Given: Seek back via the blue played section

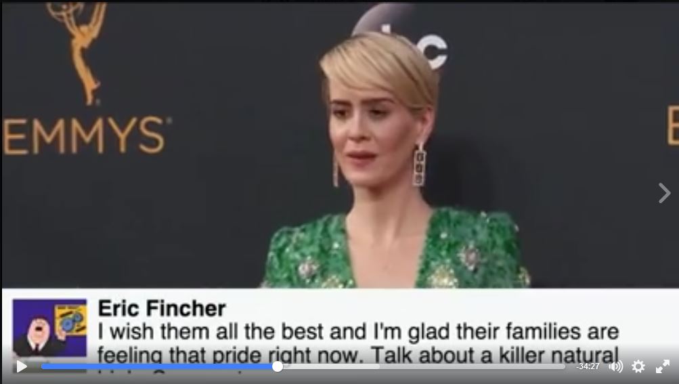Looking at the screenshot, I should pos(158,366).
